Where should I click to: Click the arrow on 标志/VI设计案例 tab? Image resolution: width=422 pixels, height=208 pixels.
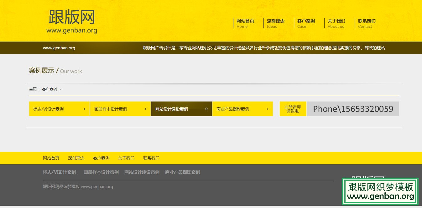84,109
